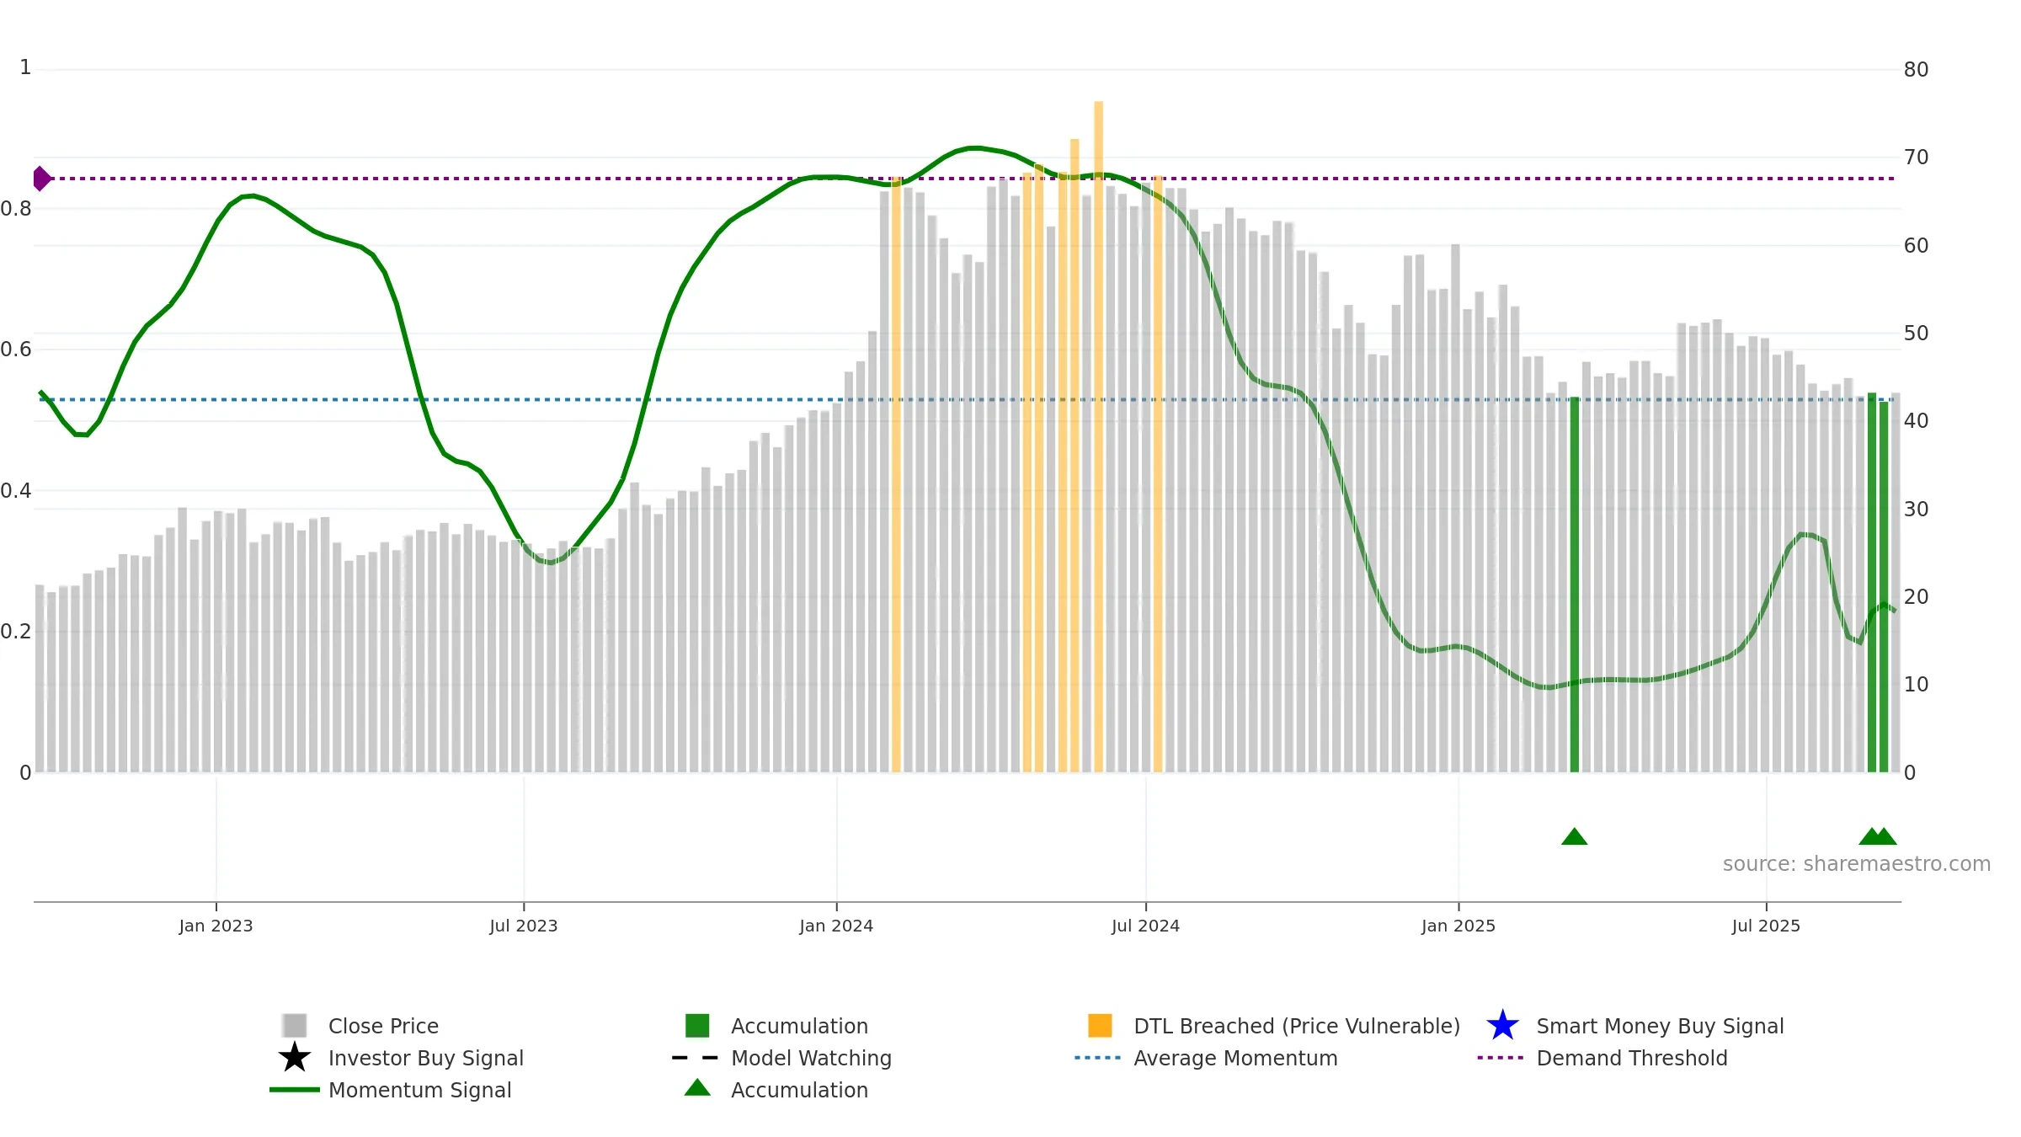Toggle the Momentum Signal legend label

419,1090
